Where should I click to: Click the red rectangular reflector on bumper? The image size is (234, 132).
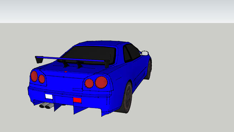[x=77, y=100]
